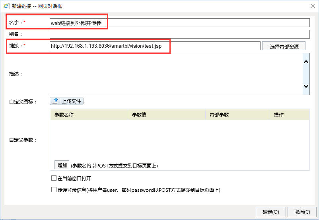Click the 参数名称 column header
This screenshot has width=319, height=220.
click(x=89, y=115)
